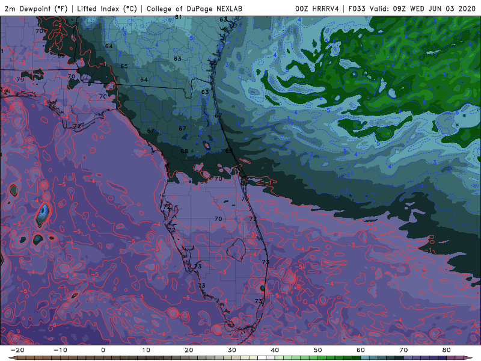Click the '10' color scale label
Screen dimensions: 481x361
(x=146, y=350)
